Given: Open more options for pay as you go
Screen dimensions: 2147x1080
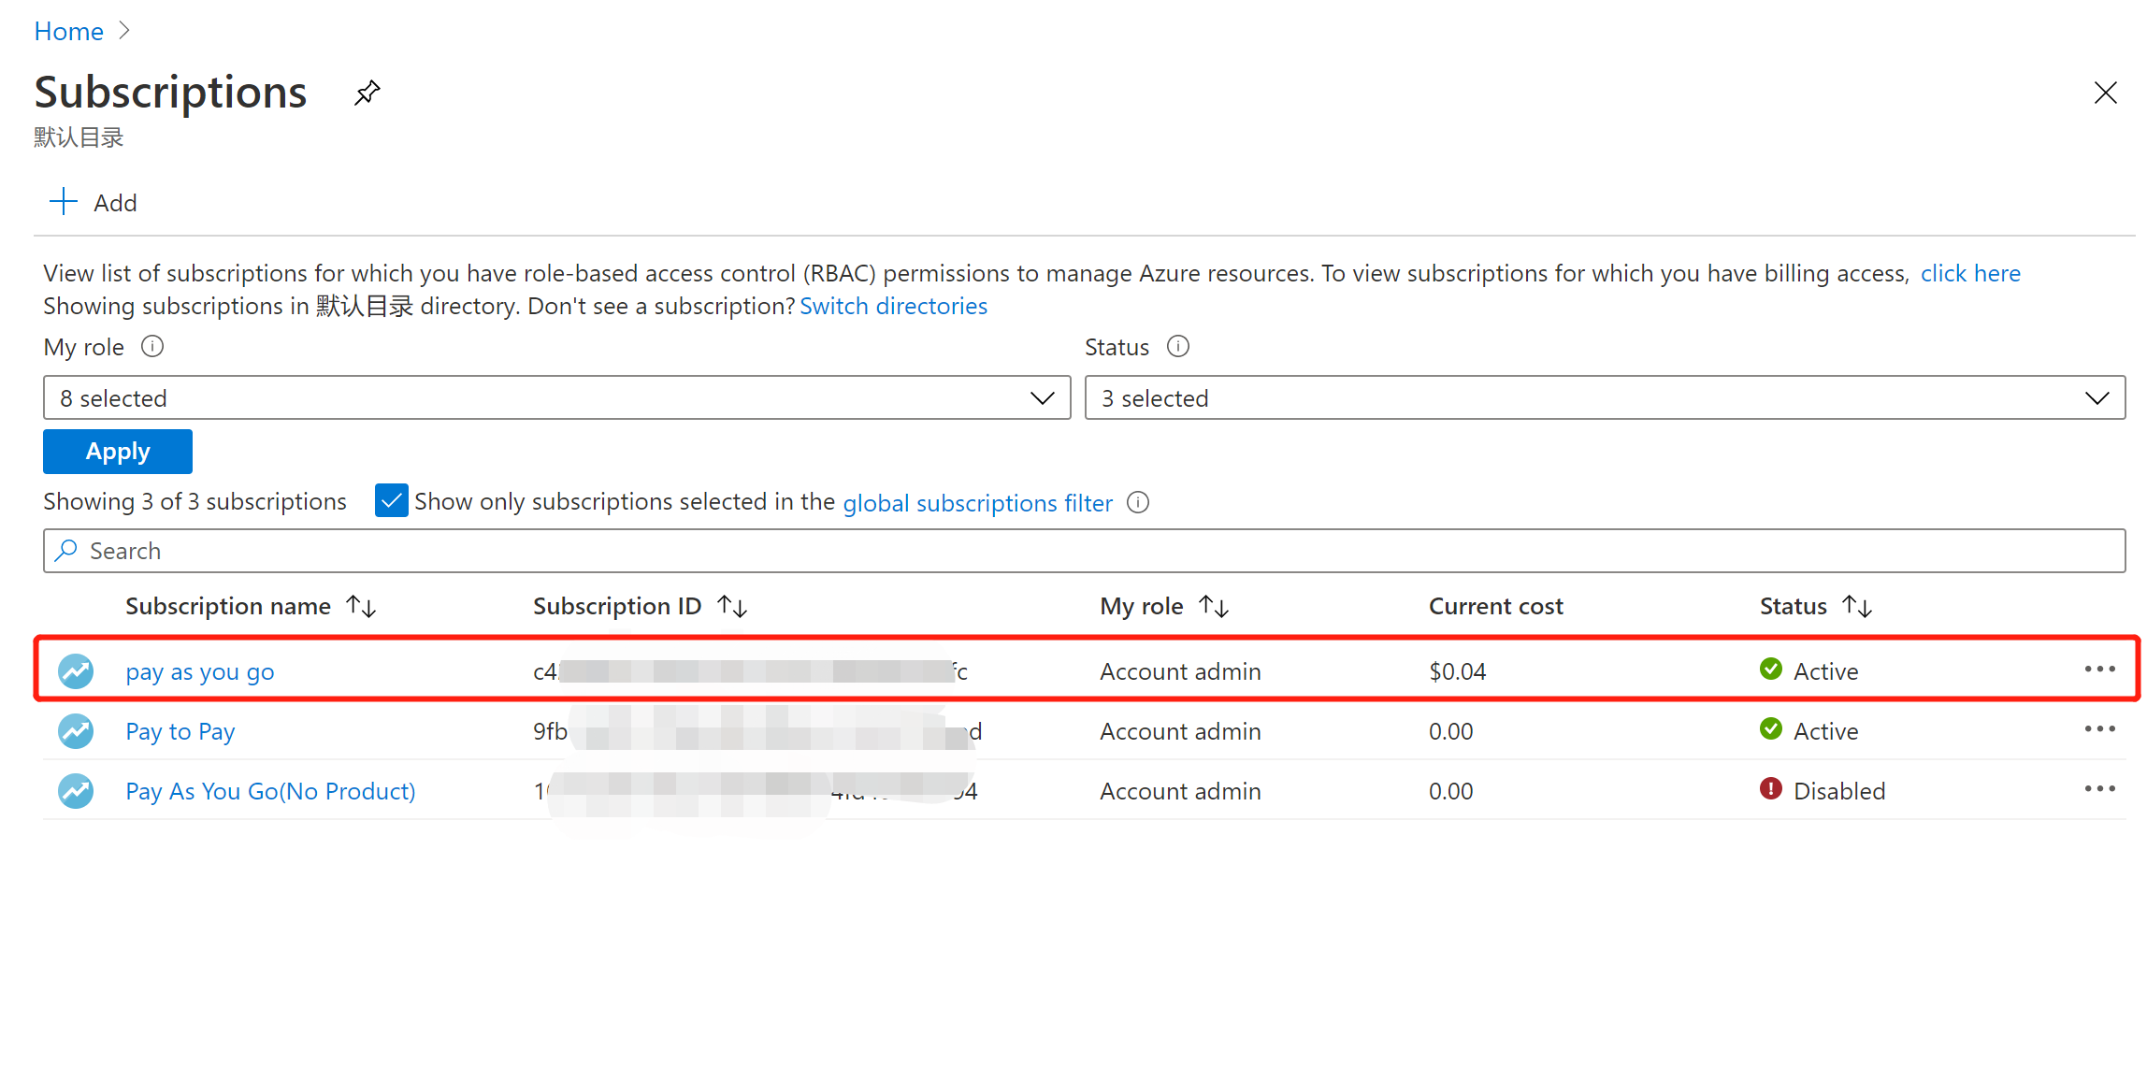Looking at the screenshot, I should pos(2100,670).
